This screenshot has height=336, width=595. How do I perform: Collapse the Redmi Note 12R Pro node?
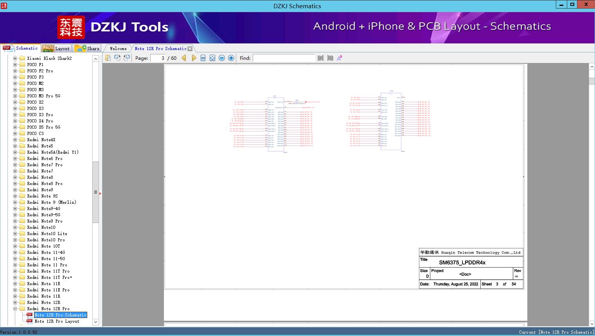tap(15, 309)
